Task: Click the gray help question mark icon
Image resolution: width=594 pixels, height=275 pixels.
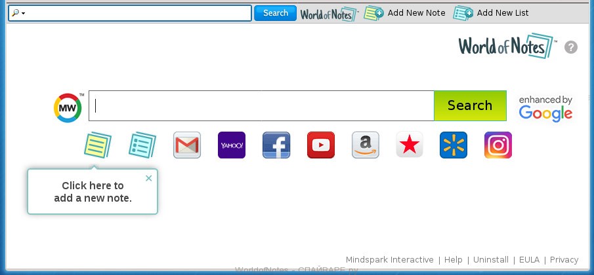Action: [571, 48]
